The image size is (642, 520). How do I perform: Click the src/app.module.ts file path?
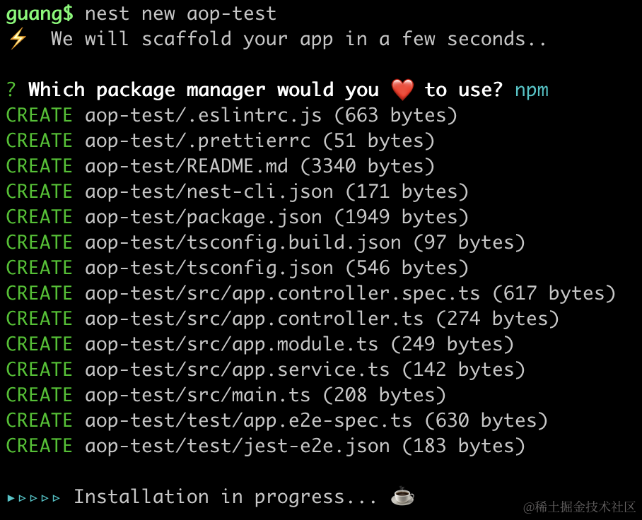231,344
